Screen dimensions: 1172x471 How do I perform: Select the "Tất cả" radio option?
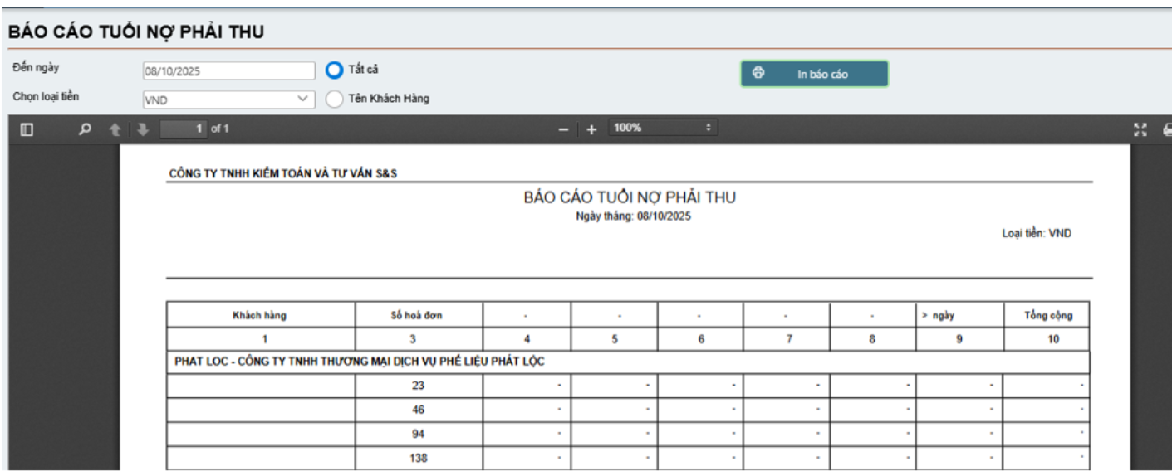click(x=335, y=70)
